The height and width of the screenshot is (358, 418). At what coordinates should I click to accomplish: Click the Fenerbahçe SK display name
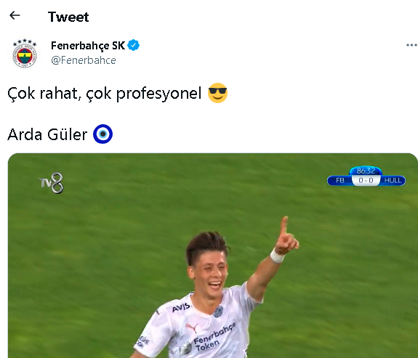pos(88,46)
